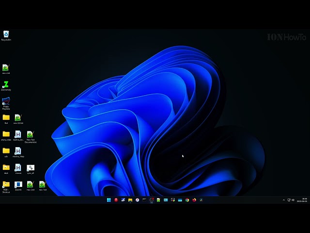Select the Poppy Playtime desktop shortcut
Viewport: 310px width, 233px height.
click(6, 103)
